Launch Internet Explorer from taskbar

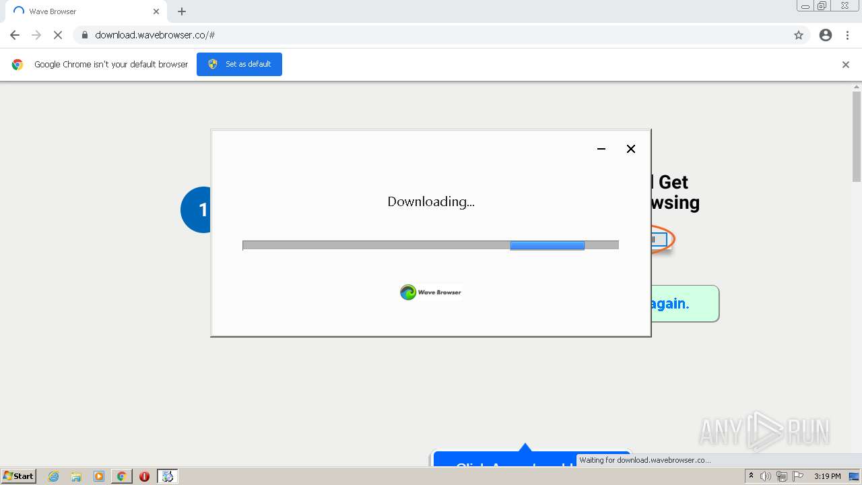pos(54,476)
